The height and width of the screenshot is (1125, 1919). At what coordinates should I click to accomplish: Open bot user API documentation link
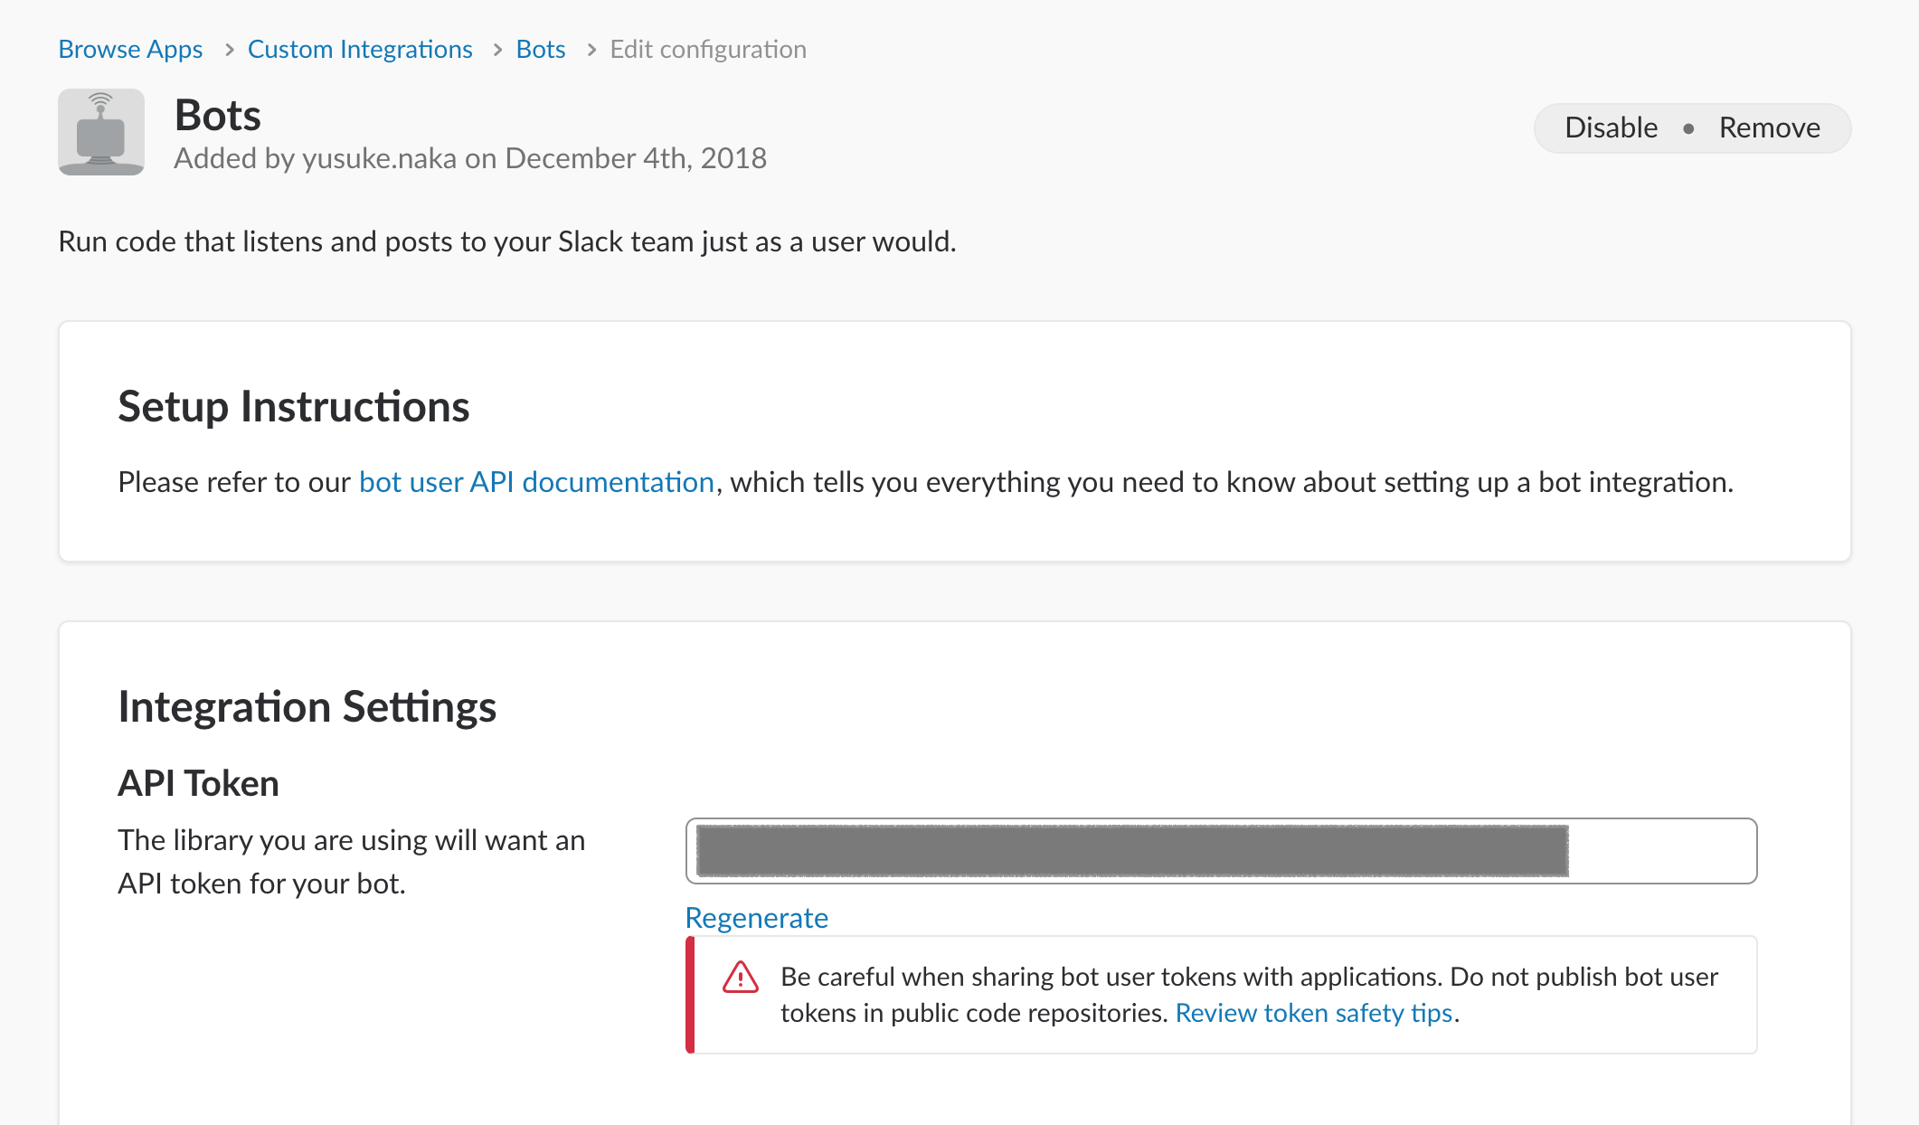536,482
